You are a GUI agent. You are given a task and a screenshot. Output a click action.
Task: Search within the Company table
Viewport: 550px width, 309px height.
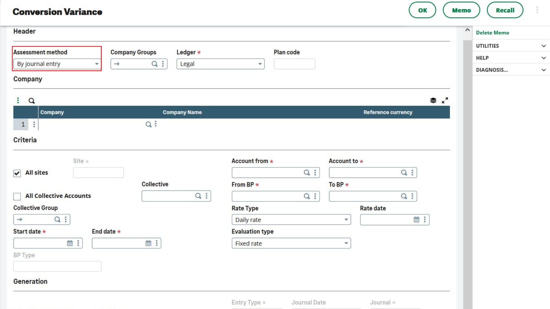[x=32, y=101]
